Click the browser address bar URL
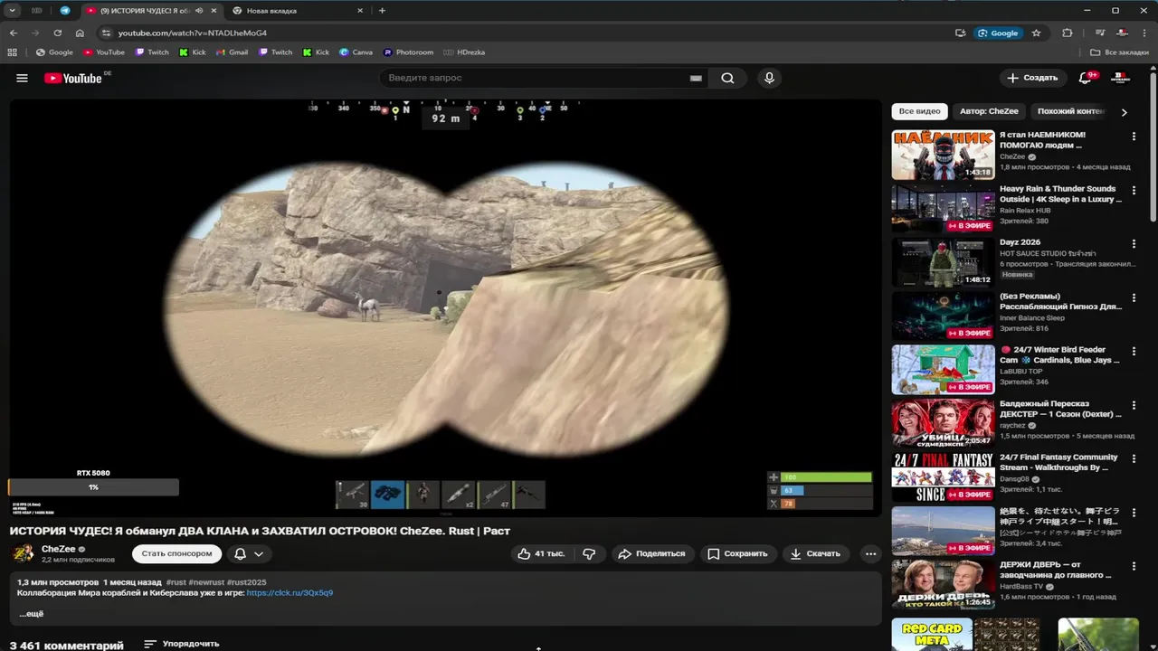Screen dimensions: 1158x651 (192, 33)
